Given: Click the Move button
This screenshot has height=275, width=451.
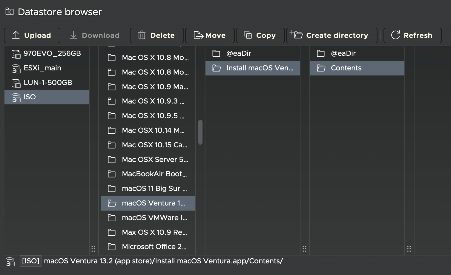Looking at the screenshot, I should coord(210,35).
